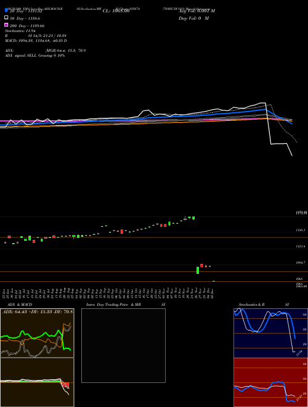
Task: Click the 'Intra Day Trading Price & MR' title
Action: (x=113, y=305)
